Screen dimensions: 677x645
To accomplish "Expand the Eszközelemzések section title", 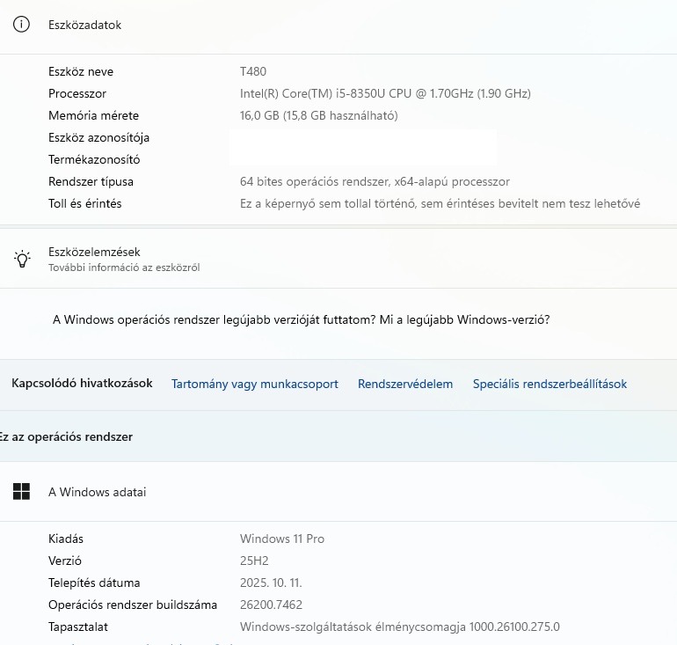I will [94, 252].
